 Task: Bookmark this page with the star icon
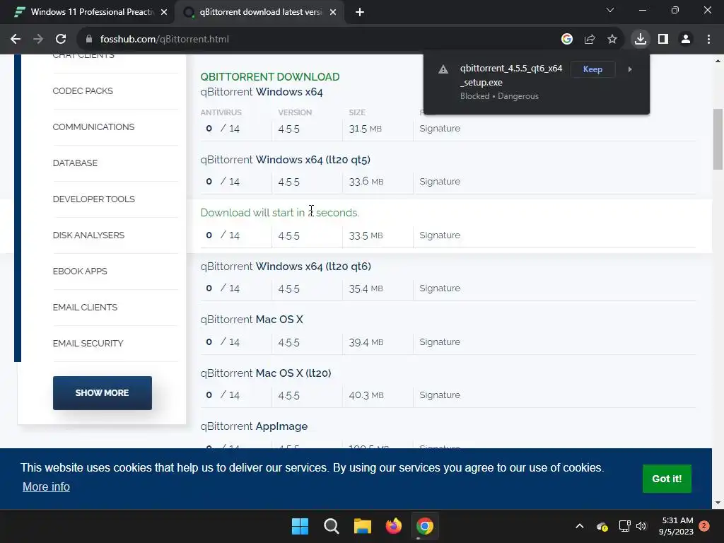click(612, 40)
